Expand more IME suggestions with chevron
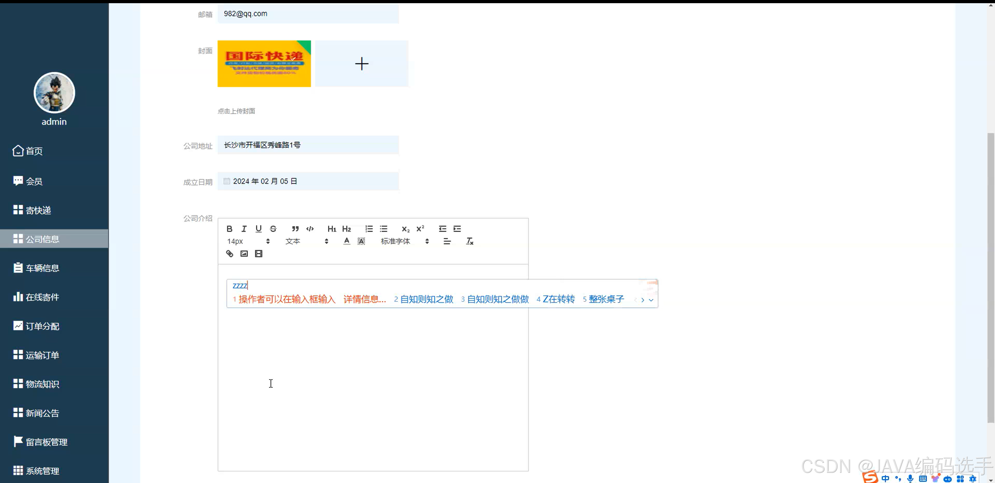The image size is (995, 483). pyautogui.click(x=651, y=300)
